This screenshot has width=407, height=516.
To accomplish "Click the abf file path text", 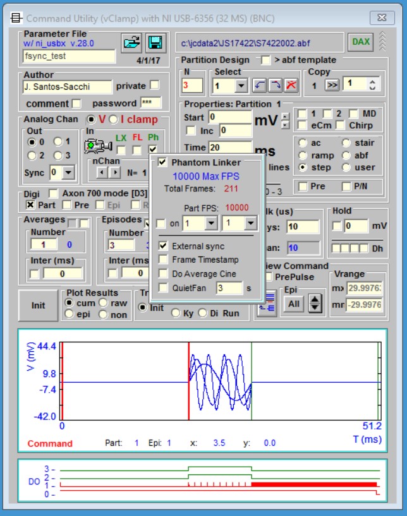I will pos(245,43).
